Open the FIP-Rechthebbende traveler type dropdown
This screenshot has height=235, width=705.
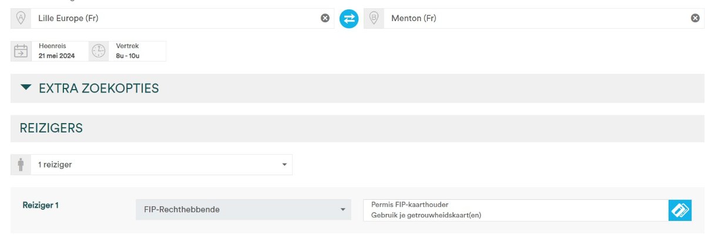pos(235,210)
